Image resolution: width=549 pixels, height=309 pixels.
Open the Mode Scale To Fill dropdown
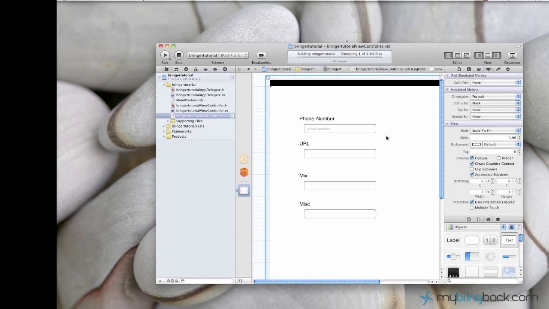pyautogui.click(x=495, y=130)
